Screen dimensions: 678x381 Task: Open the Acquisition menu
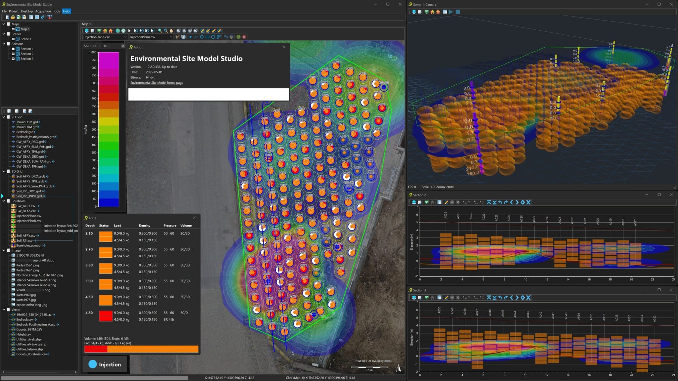[x=43, y=11]
